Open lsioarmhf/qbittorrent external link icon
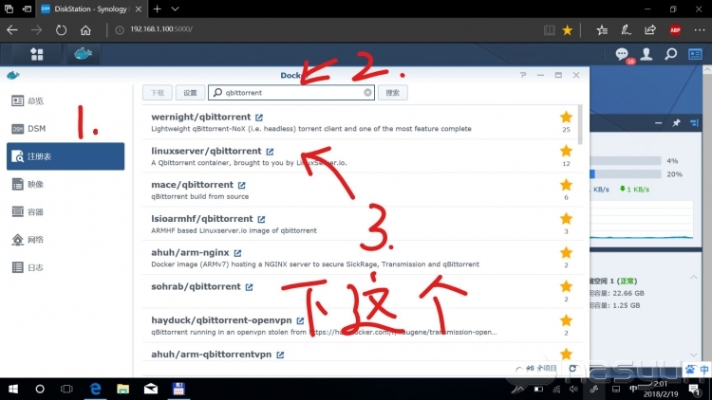 (261, 219)
